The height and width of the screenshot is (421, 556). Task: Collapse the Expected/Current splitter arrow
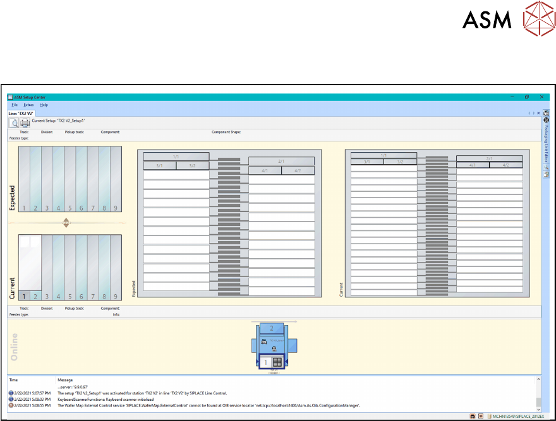pos(66,222)
